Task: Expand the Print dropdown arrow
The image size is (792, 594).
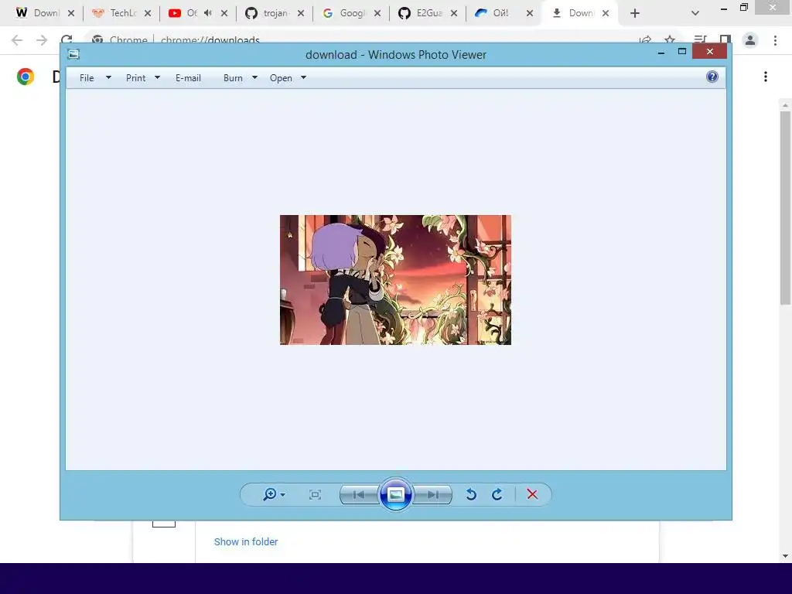Action: click(x=157, y=77)
